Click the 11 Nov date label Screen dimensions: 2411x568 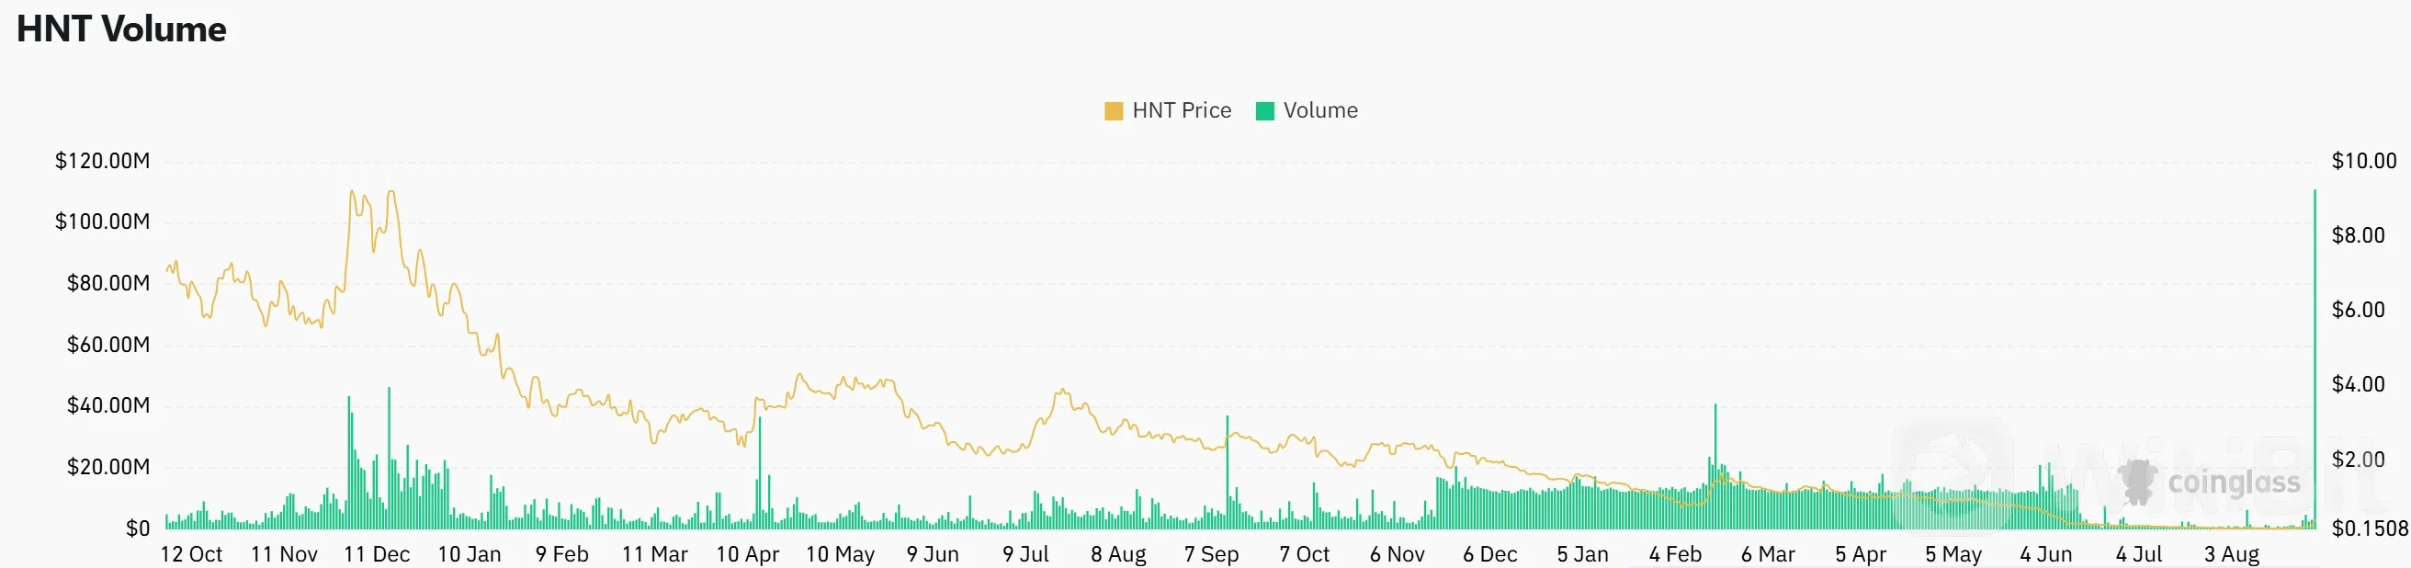click(x=285, y=555)
